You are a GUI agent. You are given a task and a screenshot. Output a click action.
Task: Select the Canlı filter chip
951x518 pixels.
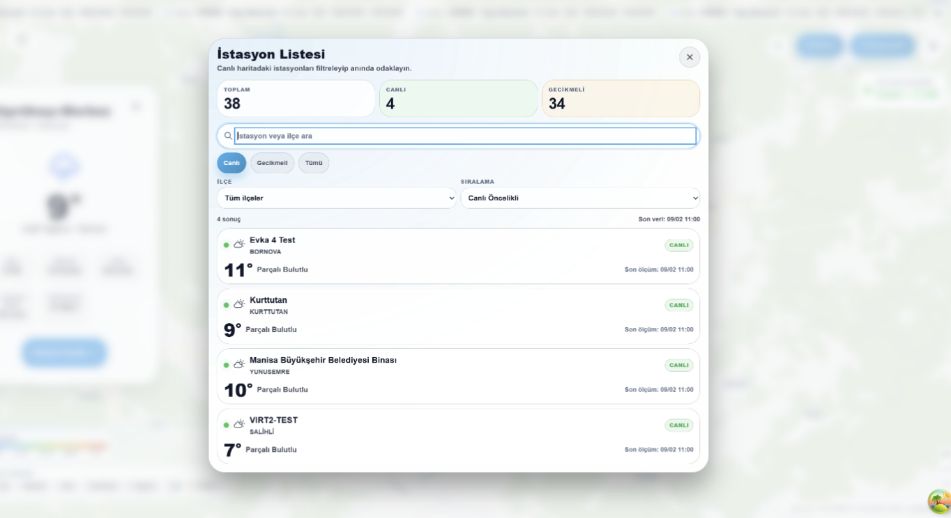coord(231,163)
